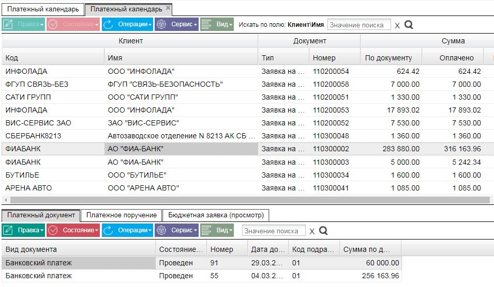Click the Состояние... column header in lower table

coord(181,249)
